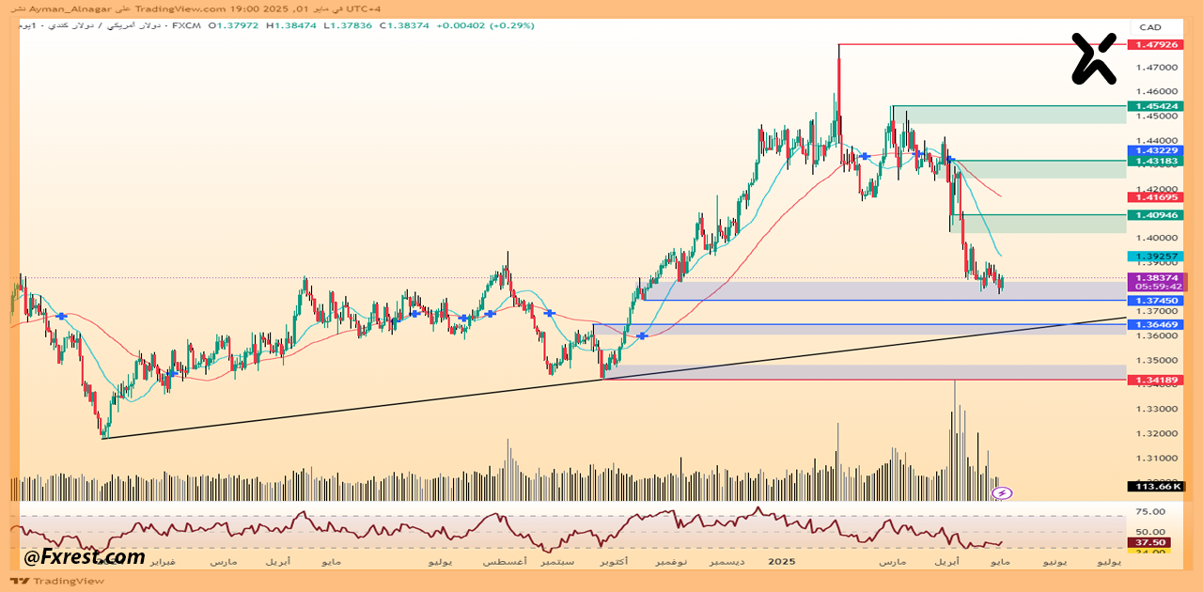This screenshot has width=1203, height=592.
Task: Click the ديسمبر month label on time axis
Action: (x=727, y=561)
